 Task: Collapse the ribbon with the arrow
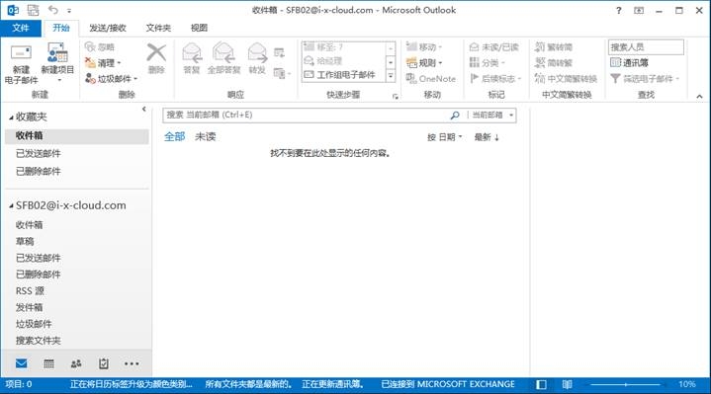(x=699, y=96)
